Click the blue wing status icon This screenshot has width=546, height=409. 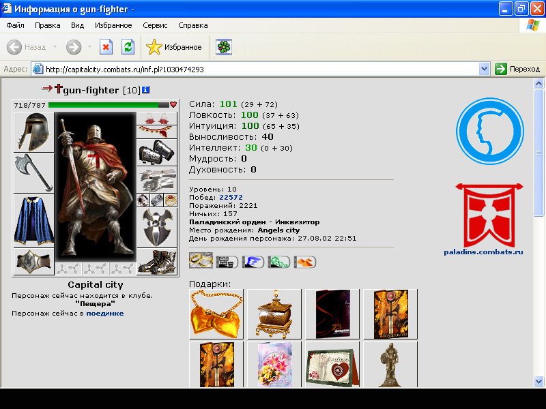point(253,262)
